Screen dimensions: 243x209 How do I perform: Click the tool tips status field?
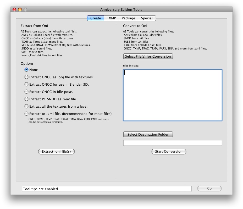click(x=107, y=189)
